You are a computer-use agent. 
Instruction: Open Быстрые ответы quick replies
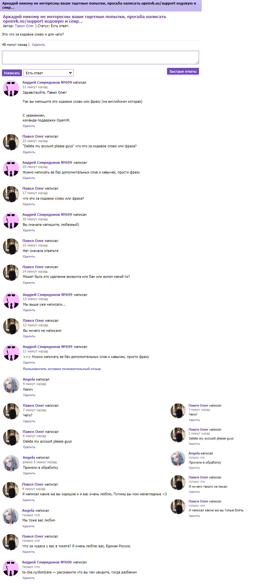point(183,71)
